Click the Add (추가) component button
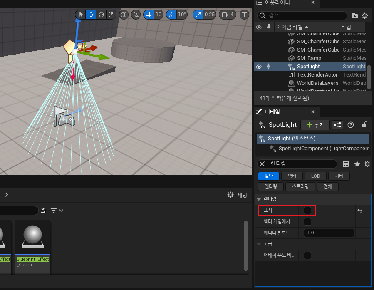Viewport: 374px width, 290px height. click(x=315, y=125)
